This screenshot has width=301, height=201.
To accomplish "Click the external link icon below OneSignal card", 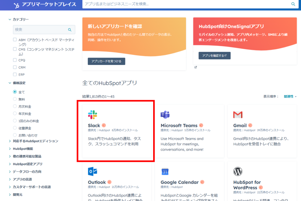I will coord(195,67).
